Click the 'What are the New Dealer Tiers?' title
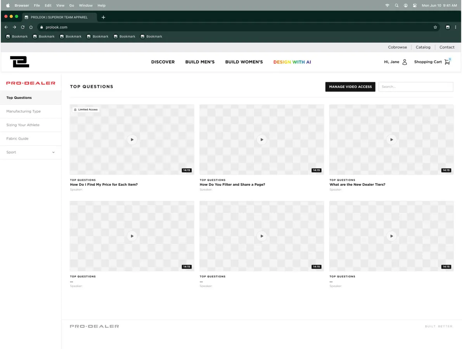Screen dimensions: 462x349 pos(357,185)
